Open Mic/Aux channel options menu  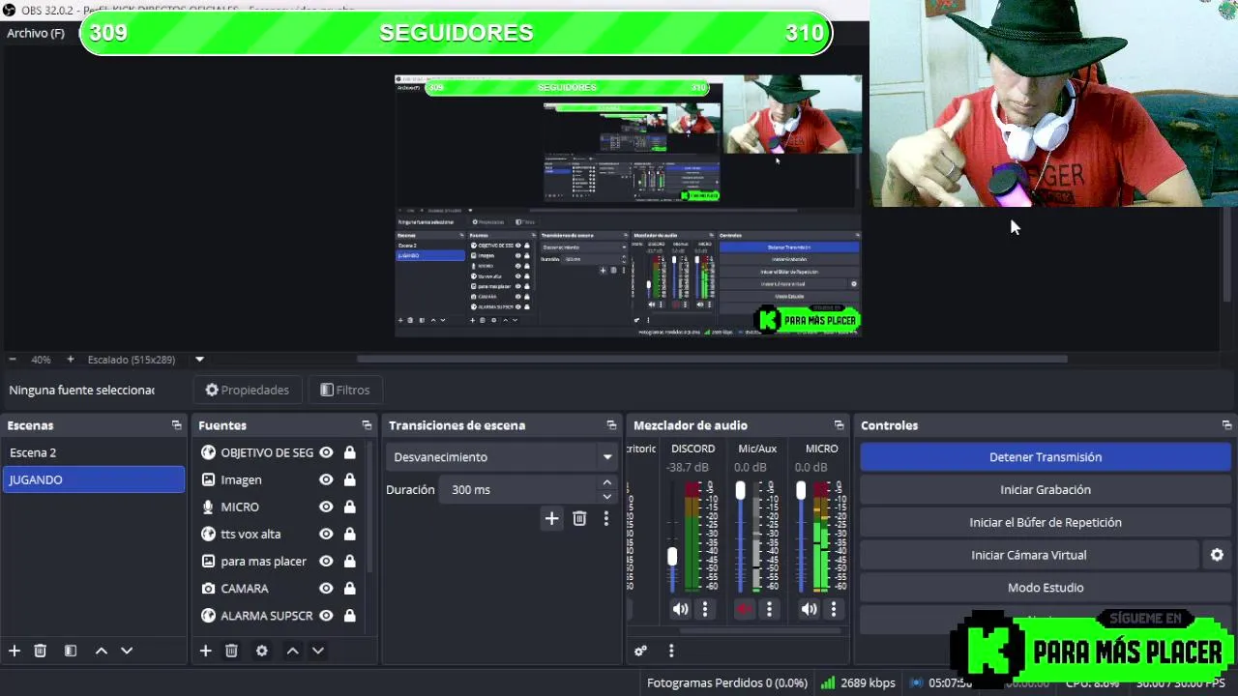769,609
